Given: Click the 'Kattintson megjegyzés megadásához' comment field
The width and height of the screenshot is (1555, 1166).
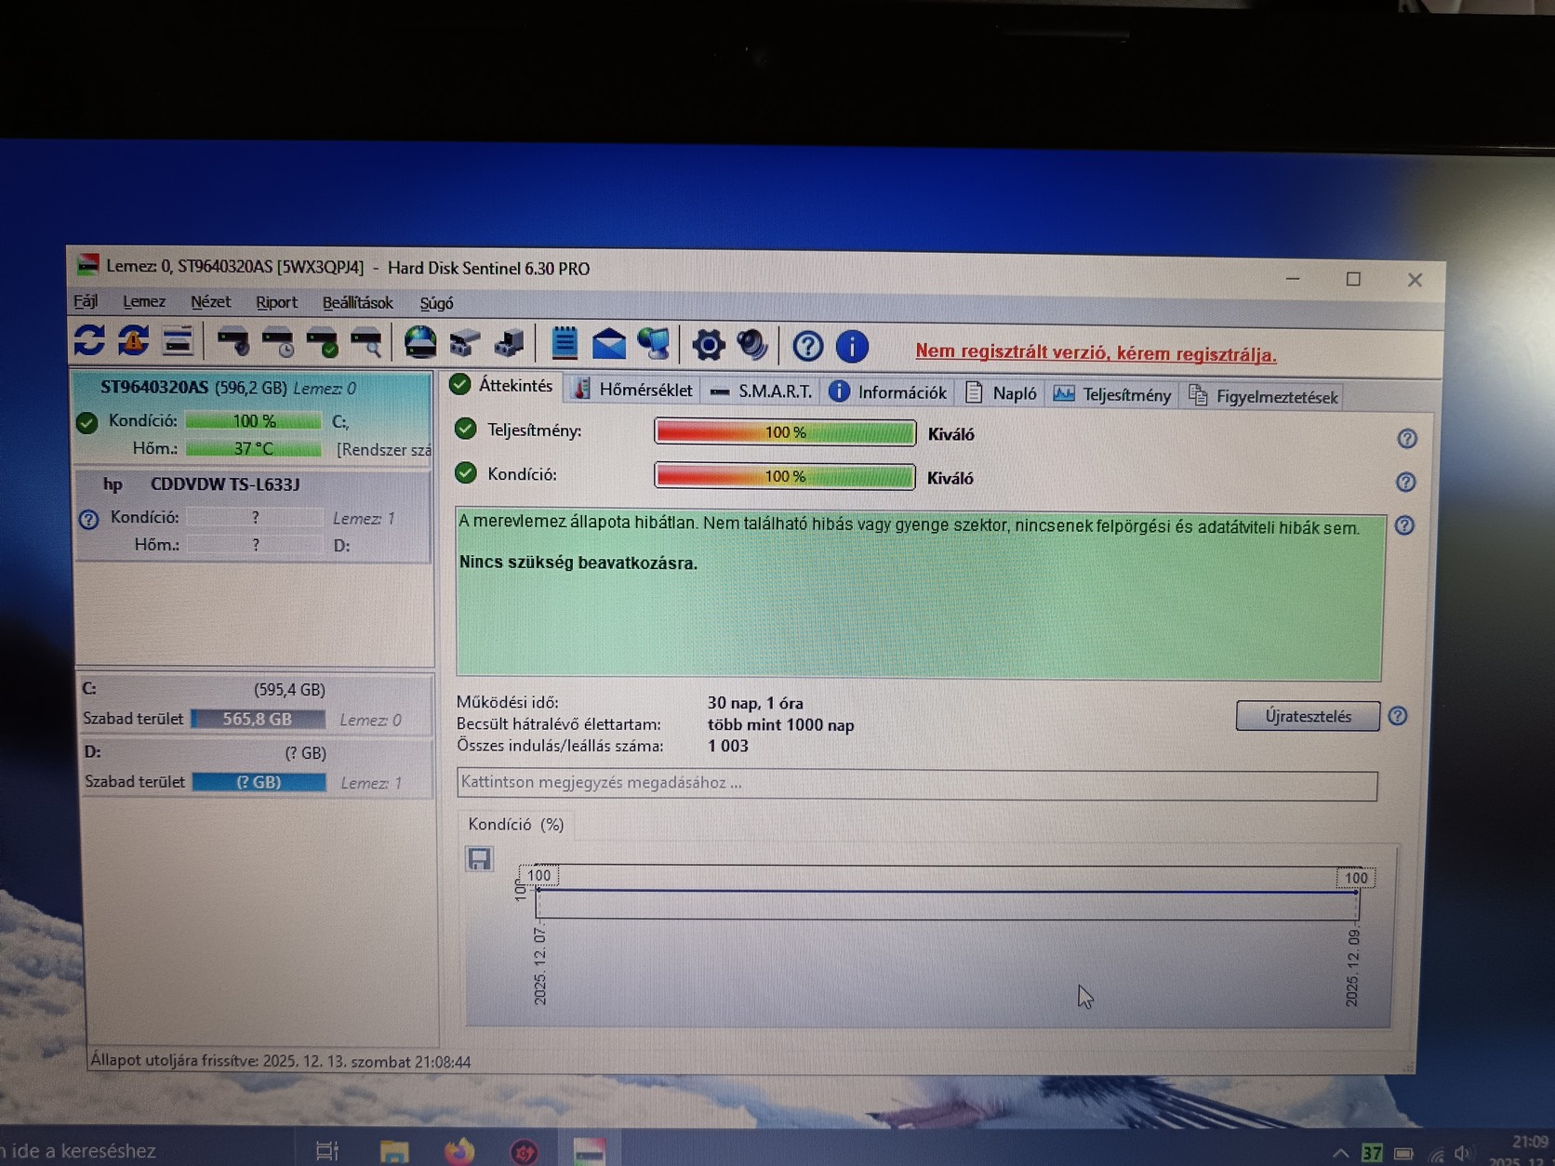Looking at the screenshot, I should tap(917, 784).
